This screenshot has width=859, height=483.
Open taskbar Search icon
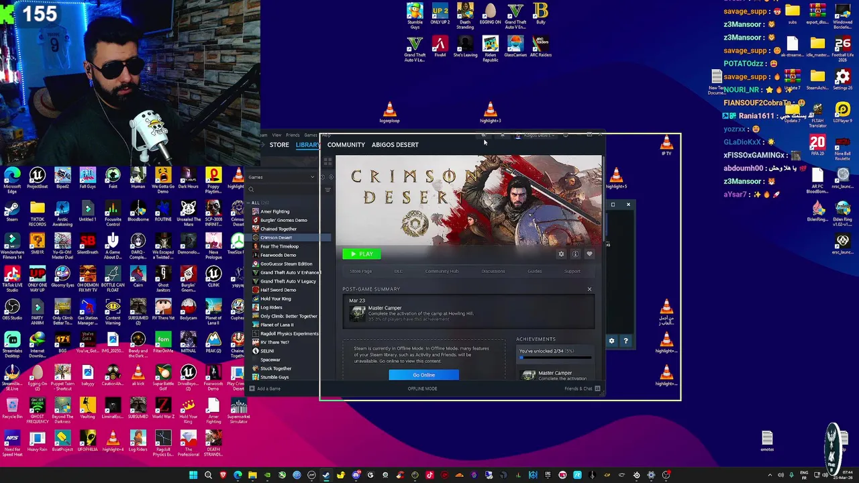coord(208,476)
